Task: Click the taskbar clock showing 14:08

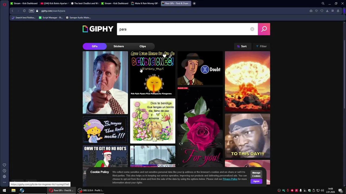Action: [330, 190]
